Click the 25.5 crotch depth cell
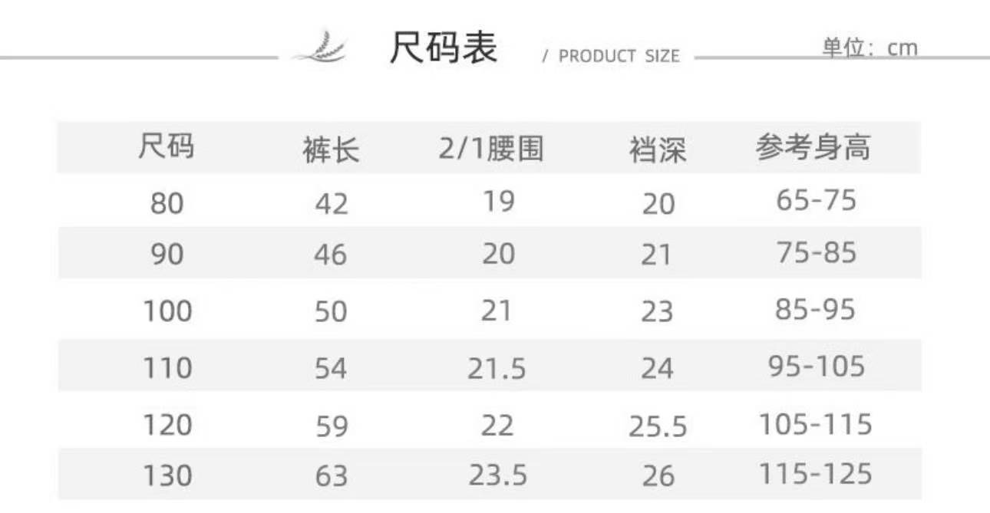The image size is (990, 513). tap(658, 427)
